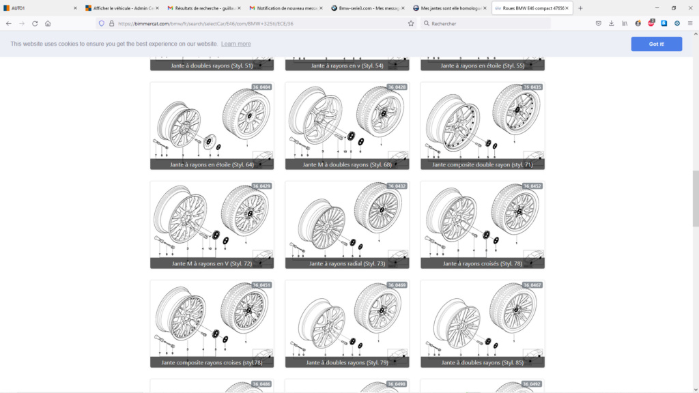Open Jante à doubles rayons Styl. 79
The image size is (699, 393).
[x=347, y=323]
